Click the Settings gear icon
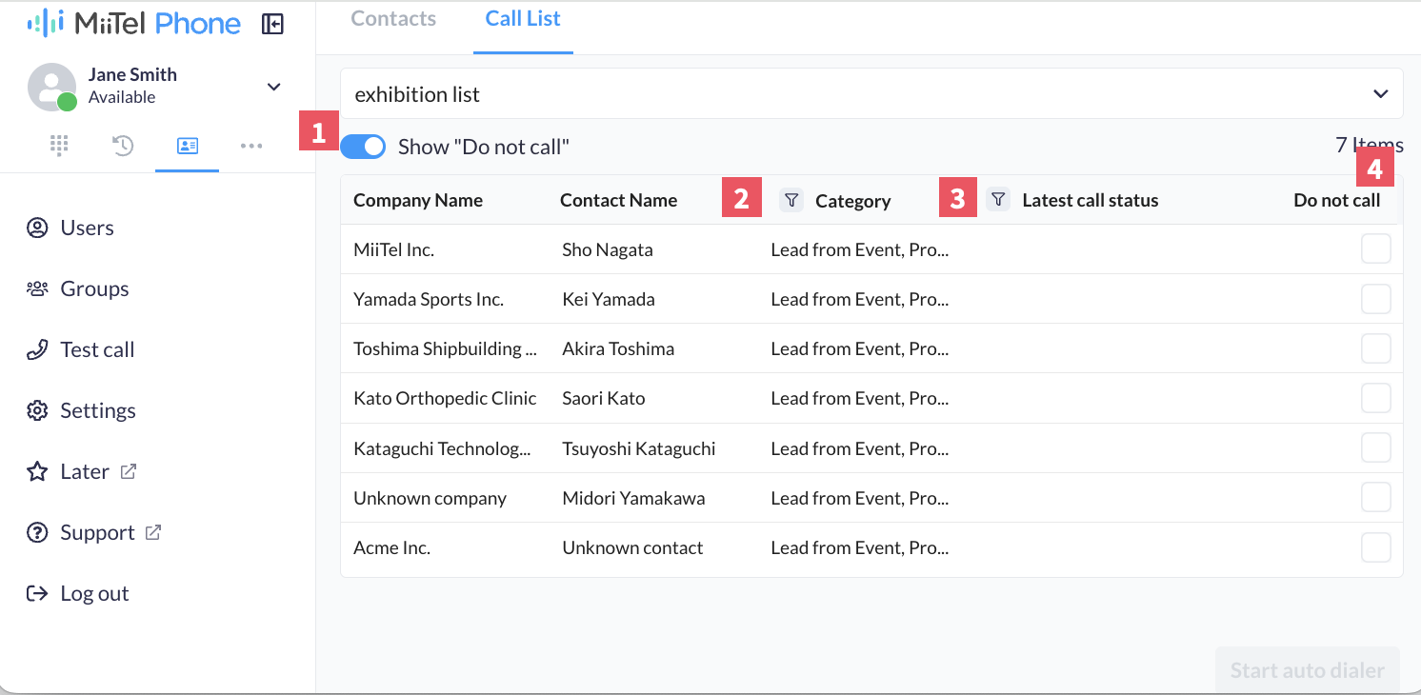1421x695 pixels. 37,410
